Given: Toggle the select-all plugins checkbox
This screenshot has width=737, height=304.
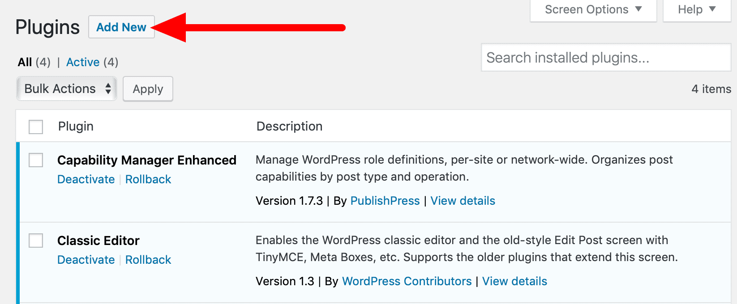Looking at the screenshot, I should click(36, 127).
